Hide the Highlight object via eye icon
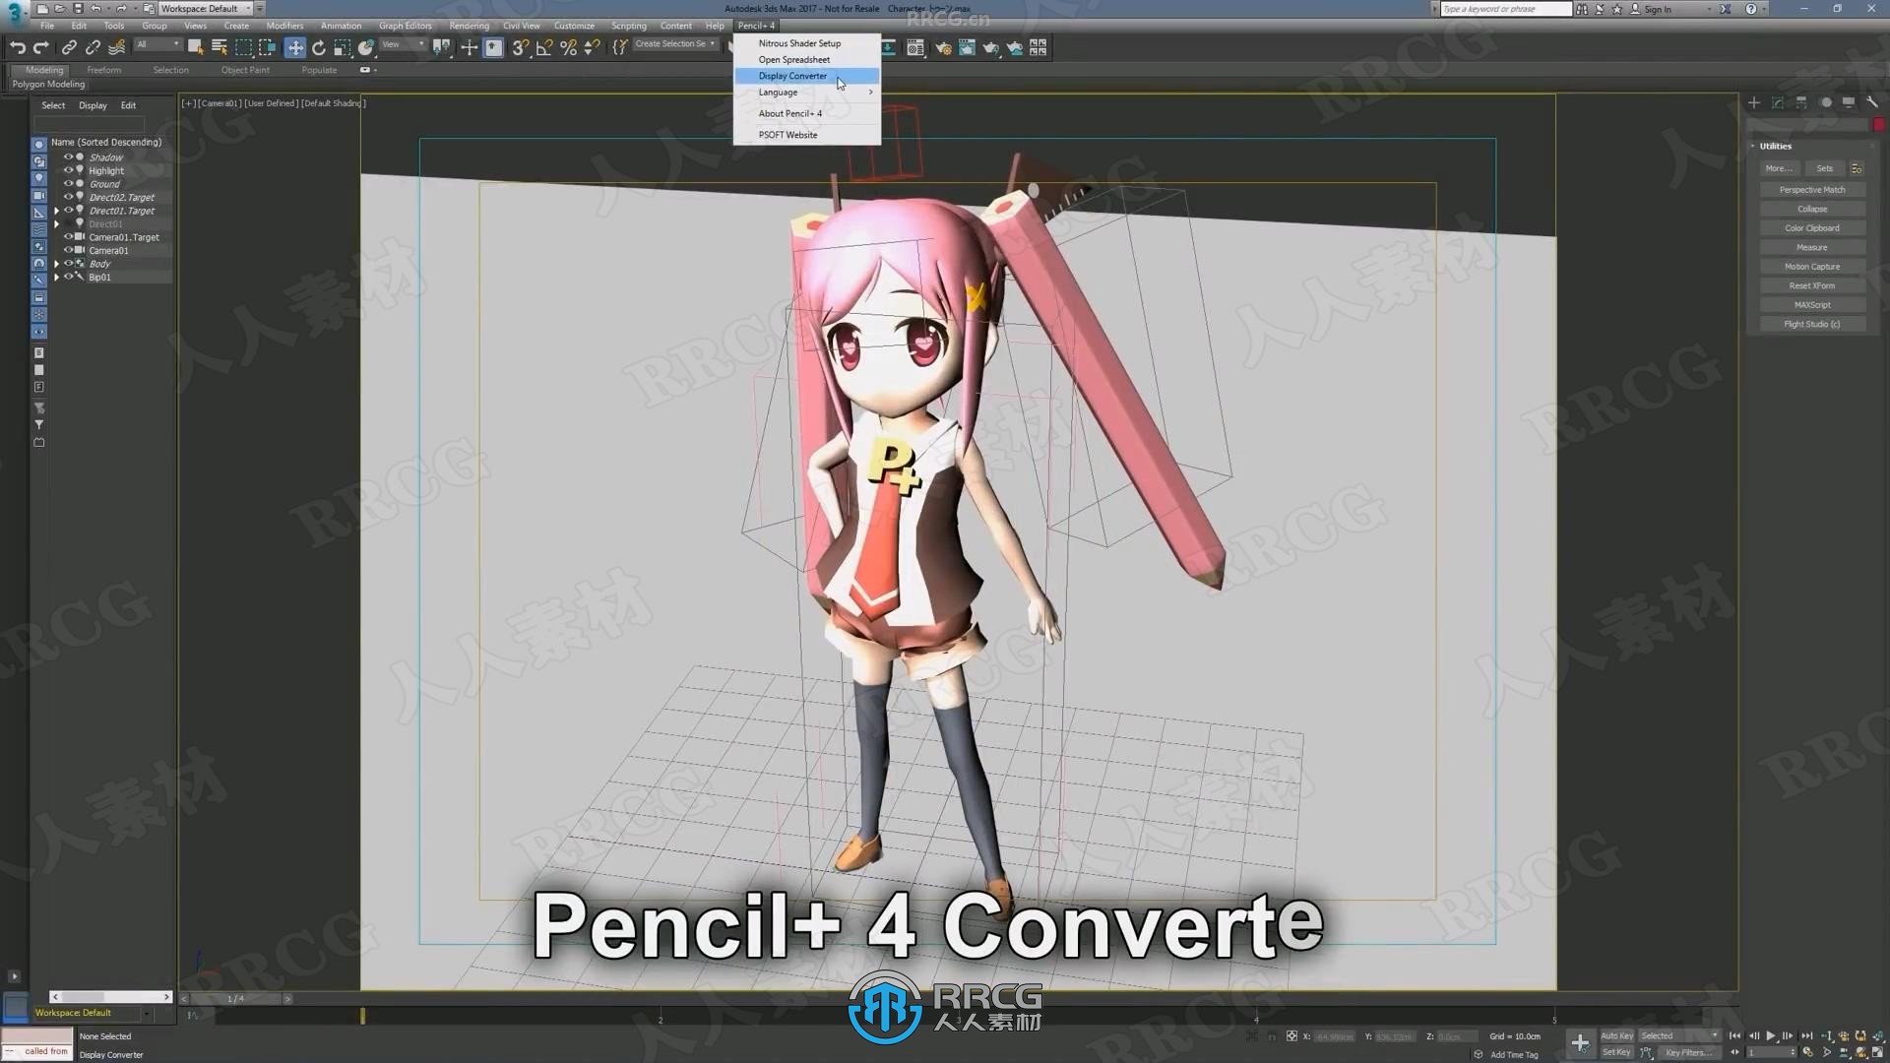The image size is (1890, 1063). (x=69, y=170)
